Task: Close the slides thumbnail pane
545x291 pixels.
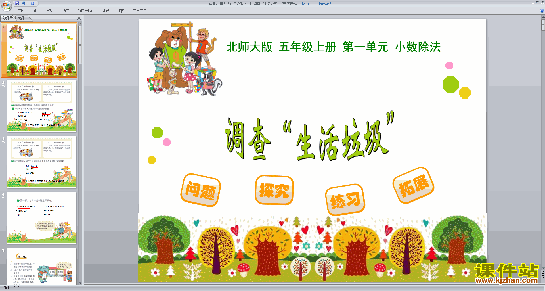Action: (x=79, y=18)
